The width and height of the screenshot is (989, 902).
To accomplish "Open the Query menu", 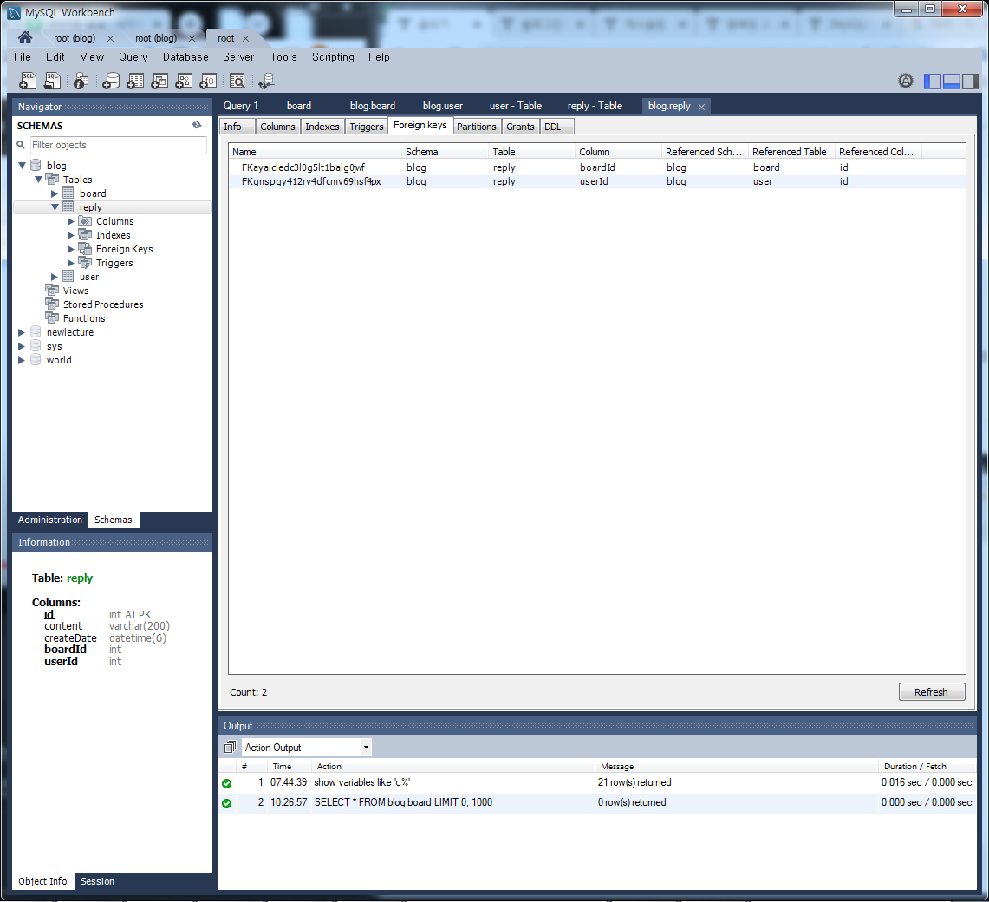I will point(133,57).
